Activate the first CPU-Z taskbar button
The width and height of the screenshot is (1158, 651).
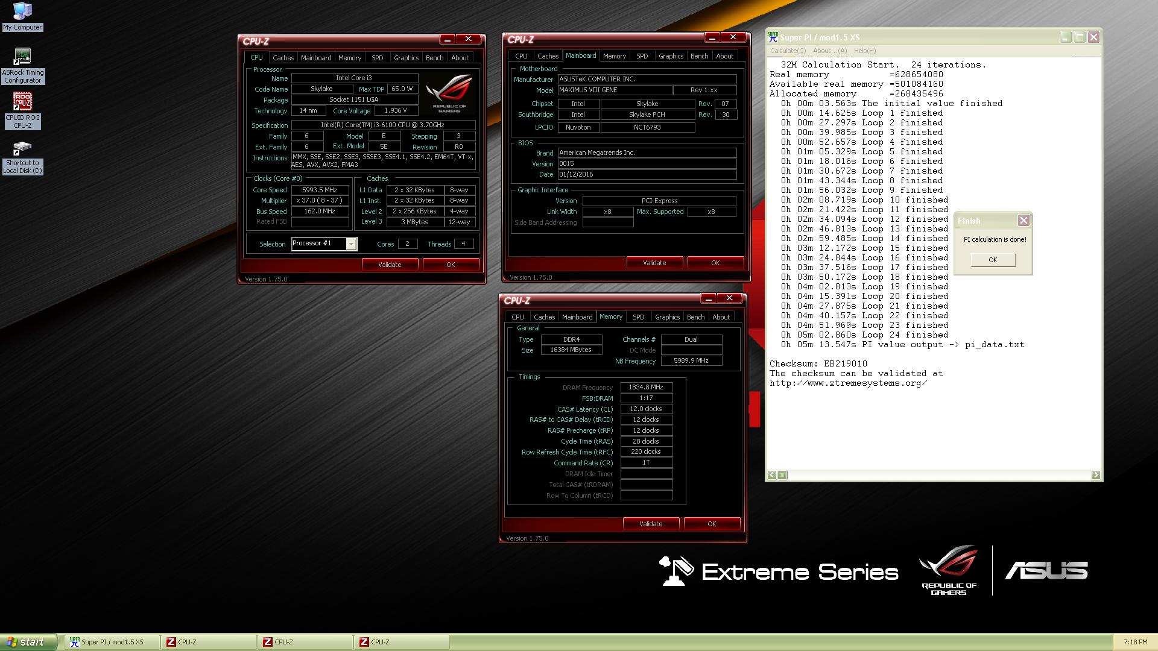pos(209,642)
